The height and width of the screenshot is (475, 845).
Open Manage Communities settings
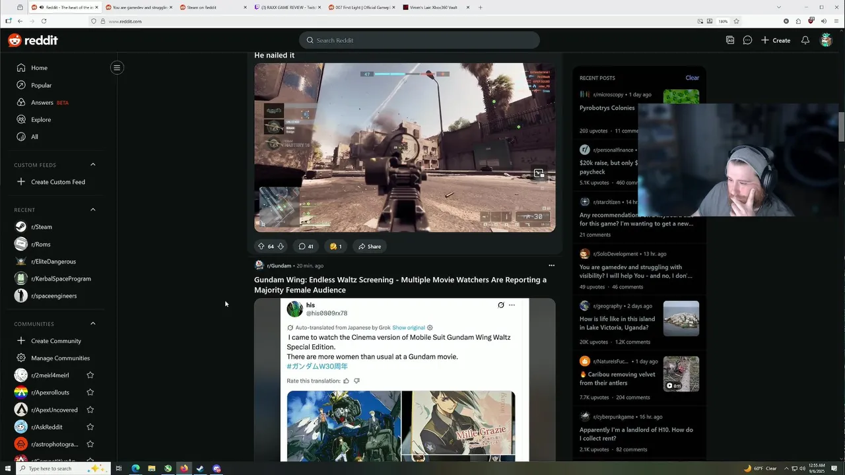60,358
